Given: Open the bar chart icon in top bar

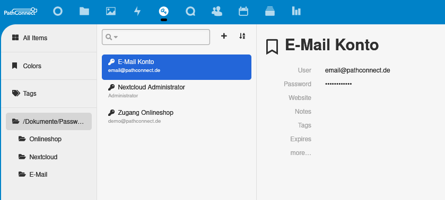Looking at the screenshot, I should [x=296, y=11].
